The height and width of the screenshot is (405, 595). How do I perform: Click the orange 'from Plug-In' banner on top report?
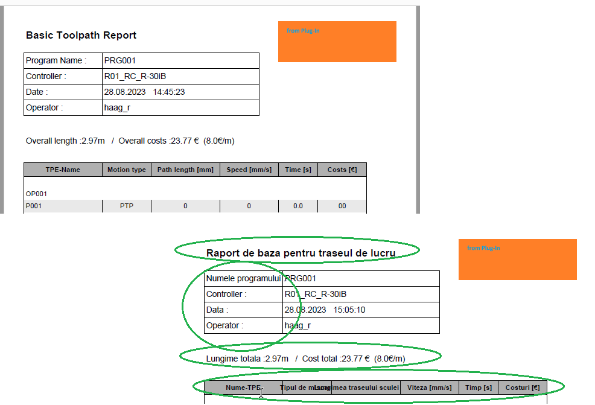337,41
